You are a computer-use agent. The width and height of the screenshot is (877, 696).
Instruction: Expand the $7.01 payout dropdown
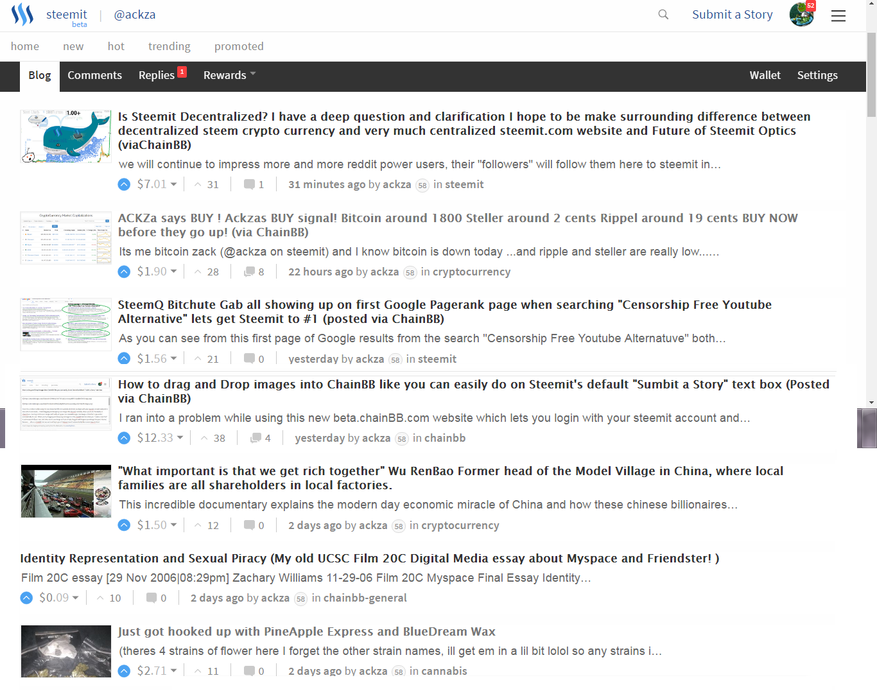(157, 184)
